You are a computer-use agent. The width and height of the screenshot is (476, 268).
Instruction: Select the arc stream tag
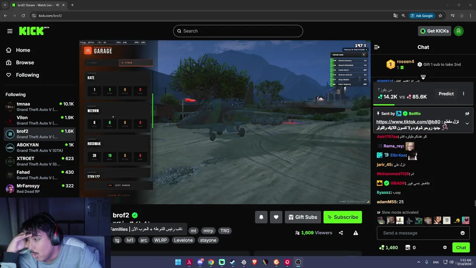144,240
